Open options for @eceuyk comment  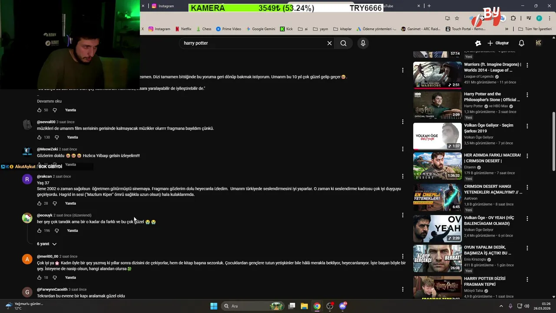click(x=403, y=215)
